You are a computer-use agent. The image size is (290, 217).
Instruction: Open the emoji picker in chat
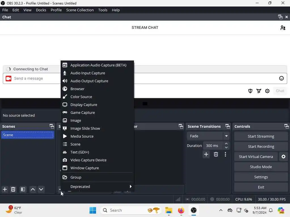[x=281, y=79]
